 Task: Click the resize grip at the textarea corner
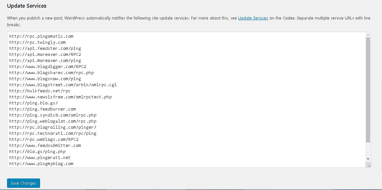(369, 164)
